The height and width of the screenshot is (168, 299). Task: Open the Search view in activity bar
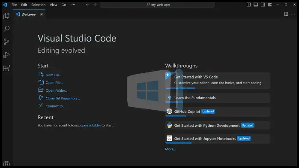(x=6, y=29)
